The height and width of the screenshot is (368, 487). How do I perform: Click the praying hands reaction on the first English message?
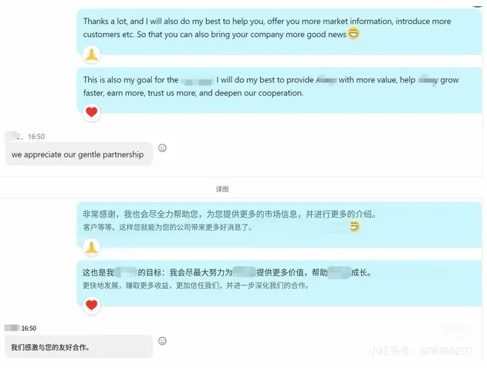pos(92,55)
